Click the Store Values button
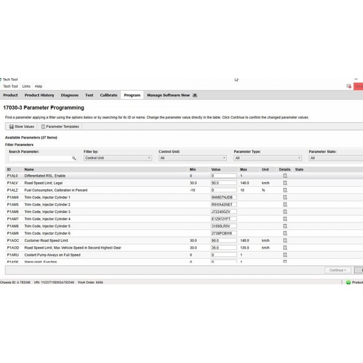This screenshot has width=363, height=363. pos(22,126)
